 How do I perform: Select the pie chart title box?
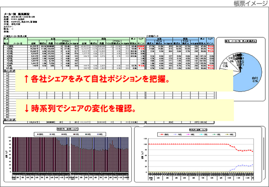(240, 41)
